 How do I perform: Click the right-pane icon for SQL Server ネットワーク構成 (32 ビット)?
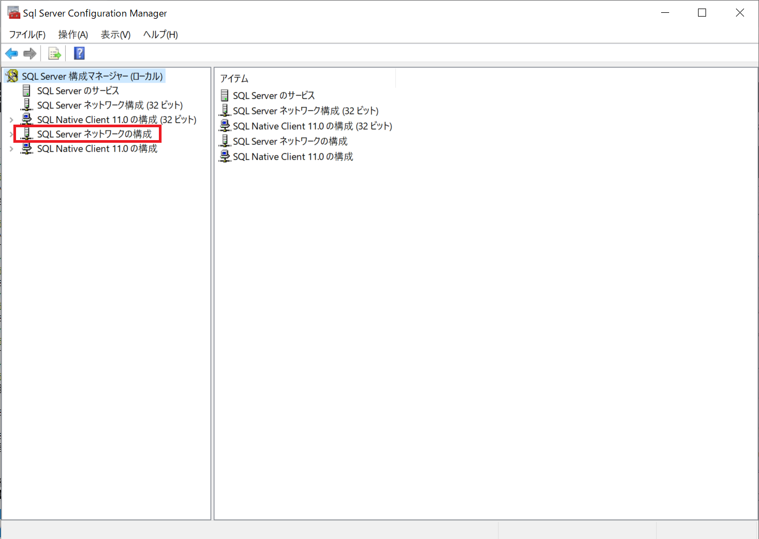[x=225, y=111]
